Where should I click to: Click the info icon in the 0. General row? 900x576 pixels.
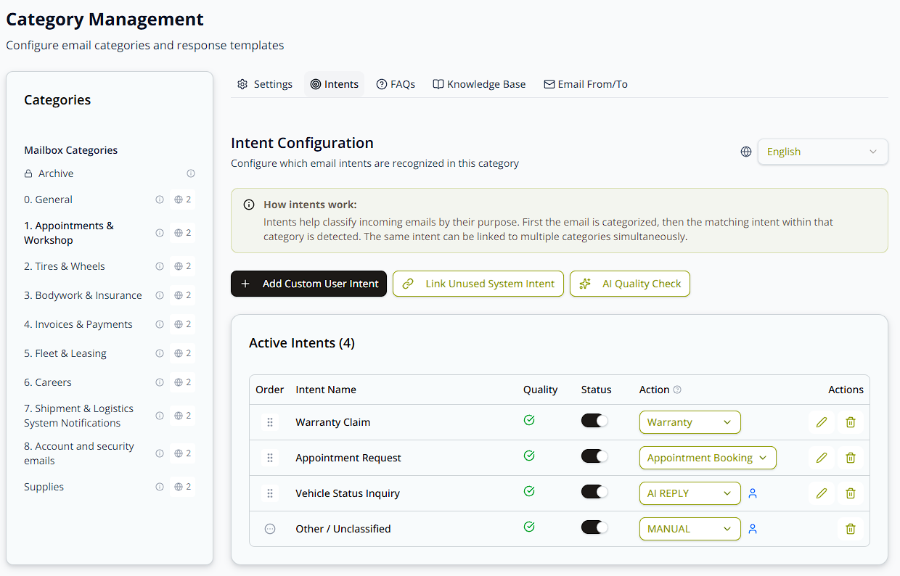(x=160, y=199)
